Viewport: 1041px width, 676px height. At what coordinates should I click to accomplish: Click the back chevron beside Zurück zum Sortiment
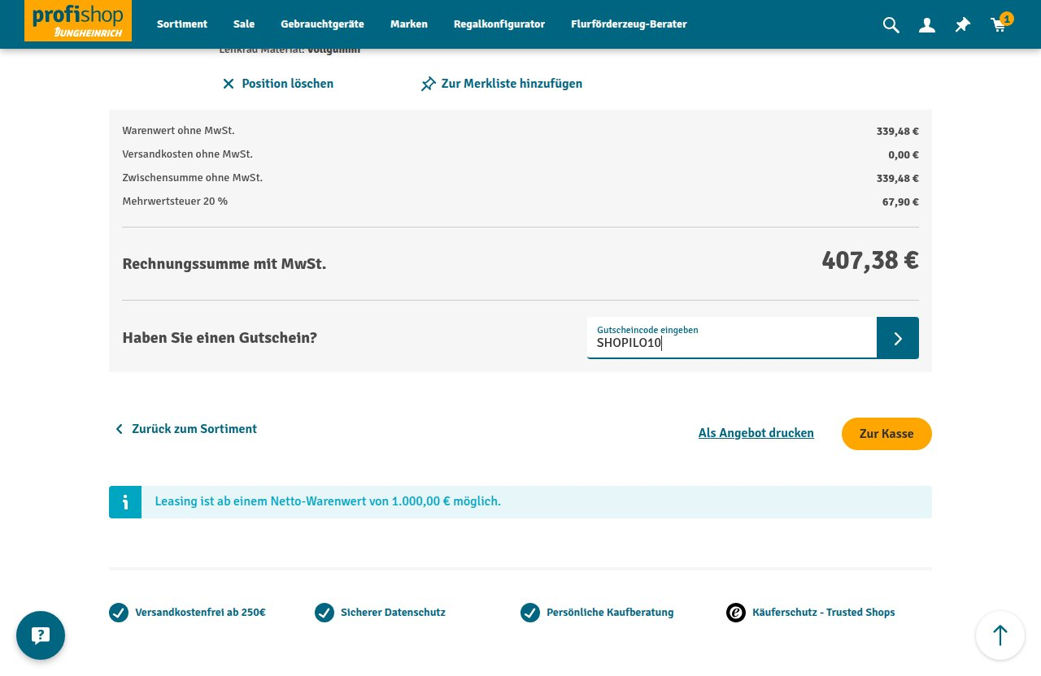(x=119, y=429)
